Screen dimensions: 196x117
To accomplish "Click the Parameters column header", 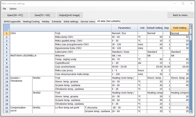I will pyautogui.click(x=124, y=28).
